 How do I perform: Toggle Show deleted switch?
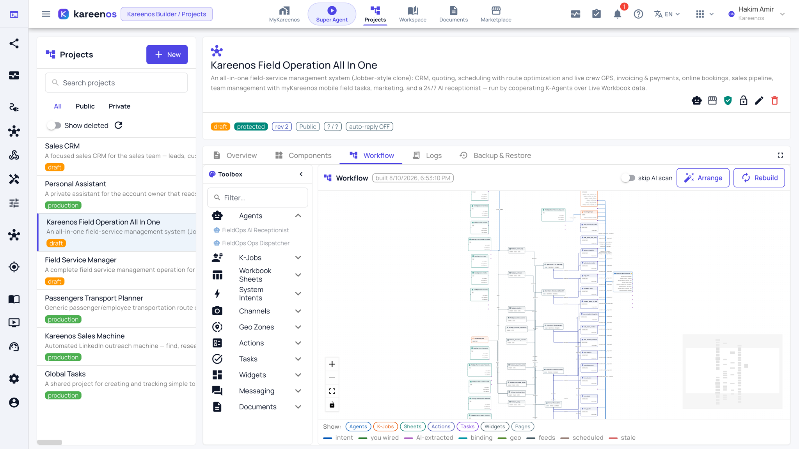pos(54,126)
